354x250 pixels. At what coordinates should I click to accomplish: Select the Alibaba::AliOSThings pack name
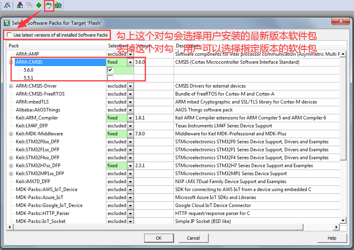pyautogui.click(x=38, y=110)
